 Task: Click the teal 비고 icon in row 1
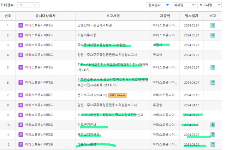pyautogui.click(x=213, y=25)
